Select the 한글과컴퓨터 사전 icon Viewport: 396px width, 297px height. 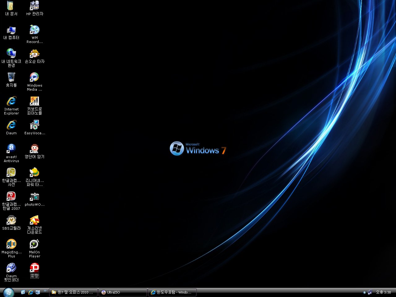pos(11,177)
